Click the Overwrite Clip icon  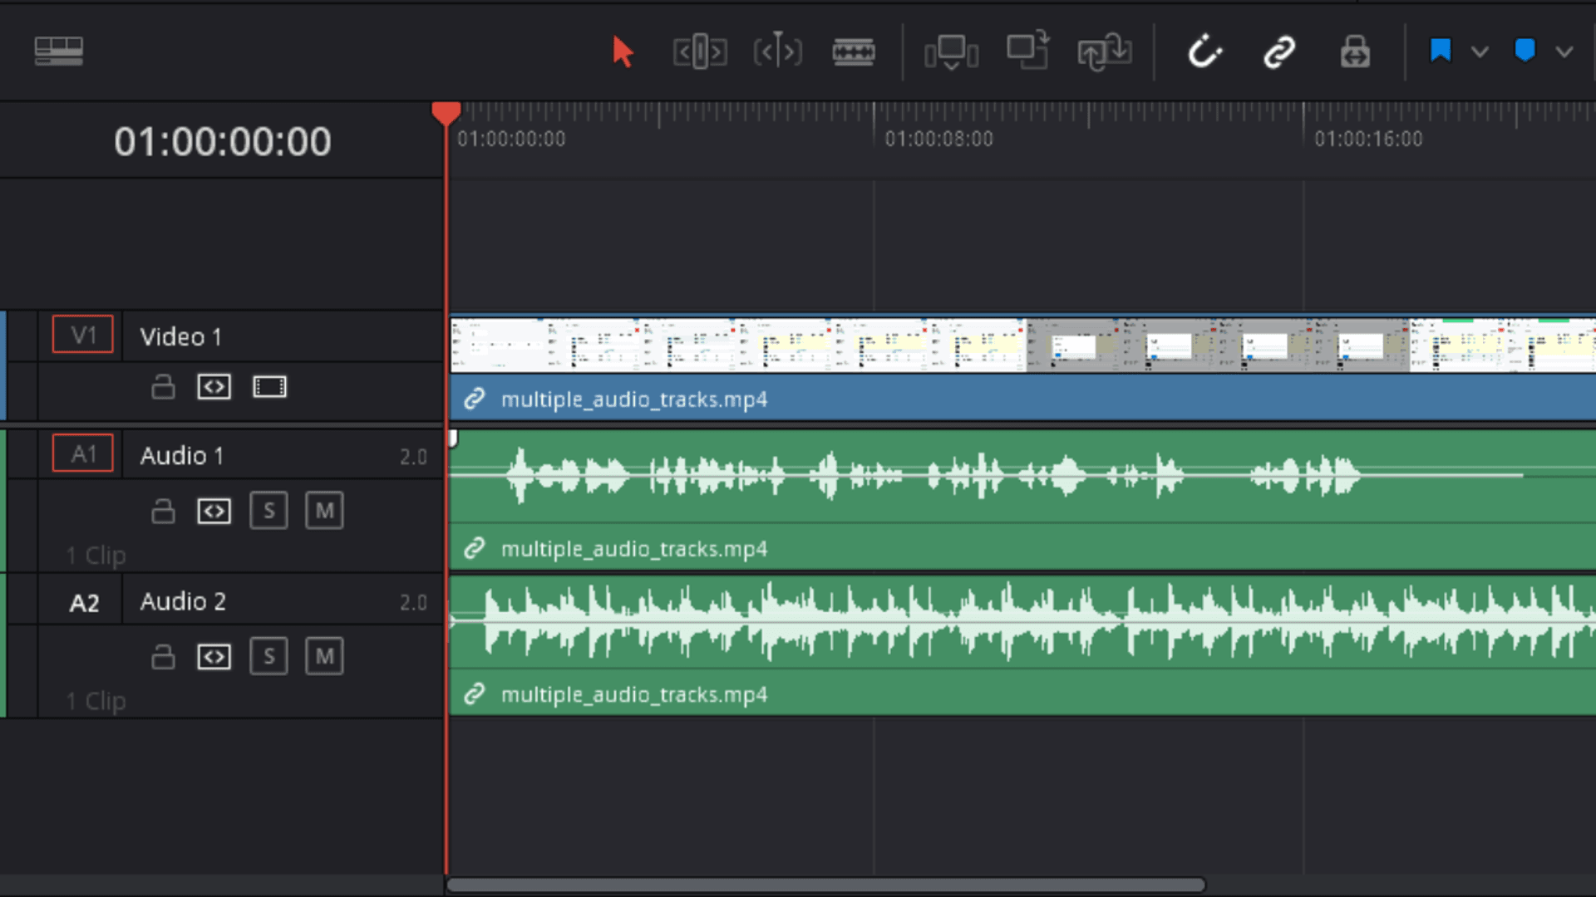(x=1027, y=51)
